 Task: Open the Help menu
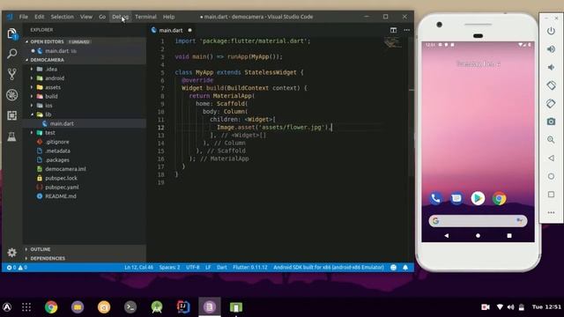point(168,17)
